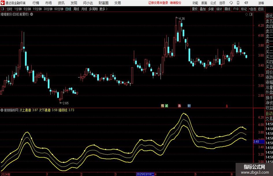
Task: Click the TDX red app logo
Action: [3, 3]
